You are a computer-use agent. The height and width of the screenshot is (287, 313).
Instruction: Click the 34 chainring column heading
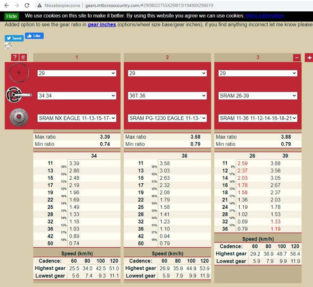coord(94,156)
